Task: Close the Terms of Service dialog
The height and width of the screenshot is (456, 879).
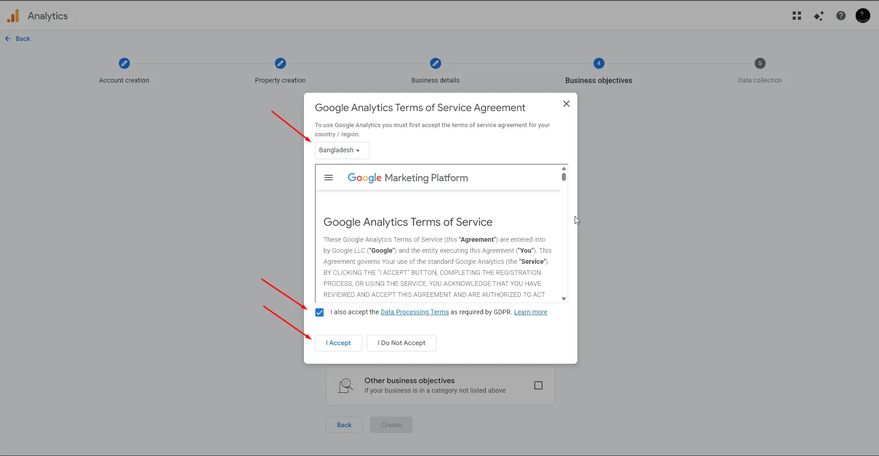Action: point(566,104)
